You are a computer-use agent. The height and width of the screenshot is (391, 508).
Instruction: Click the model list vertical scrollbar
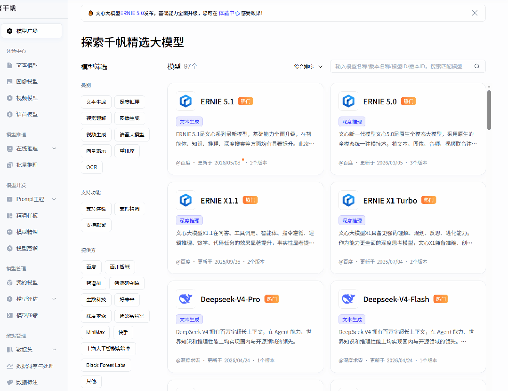pos(489,110)
